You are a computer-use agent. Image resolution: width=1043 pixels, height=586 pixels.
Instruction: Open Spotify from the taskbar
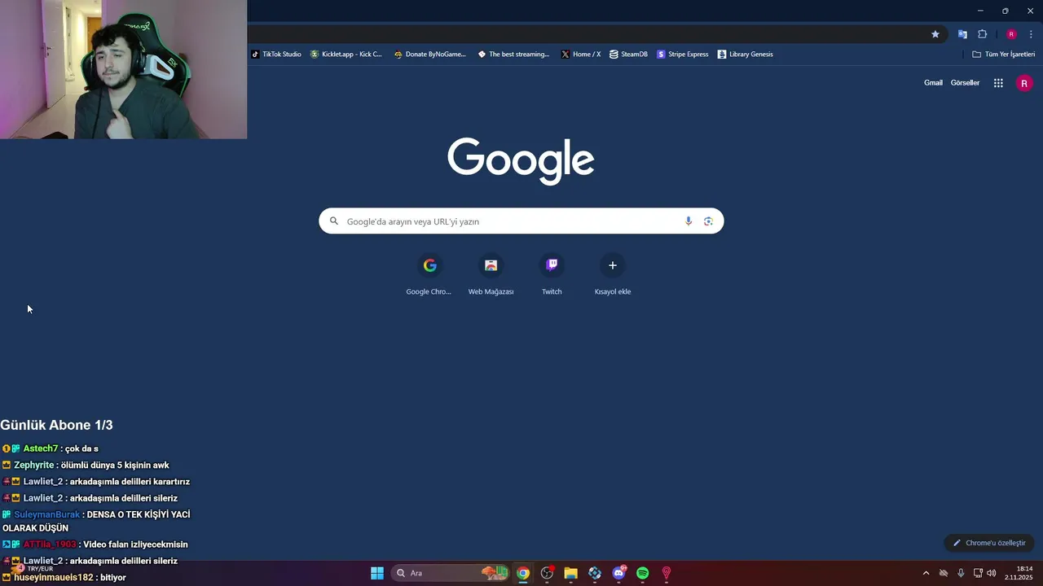[642, 573]
